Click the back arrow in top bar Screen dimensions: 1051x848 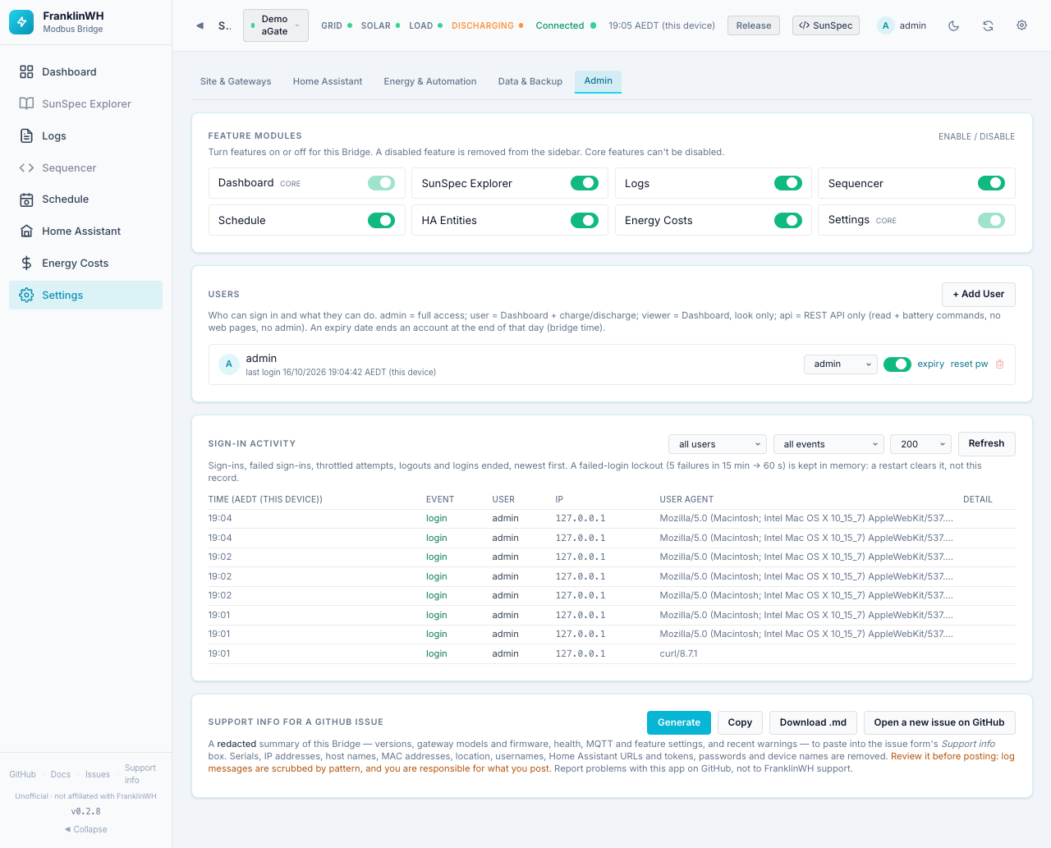200,25
